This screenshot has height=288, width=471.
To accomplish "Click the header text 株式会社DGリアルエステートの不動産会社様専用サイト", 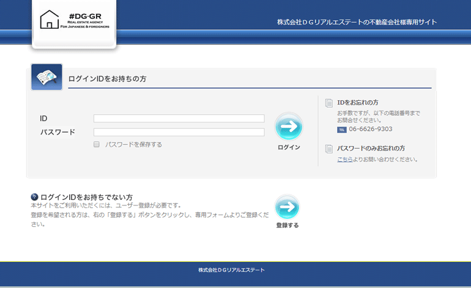I will (357, 22).
